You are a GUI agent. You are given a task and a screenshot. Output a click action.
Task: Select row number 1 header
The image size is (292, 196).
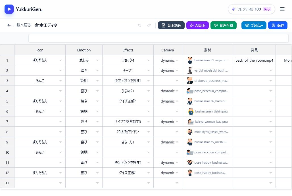pyautogui.click(x=7, y=60)
